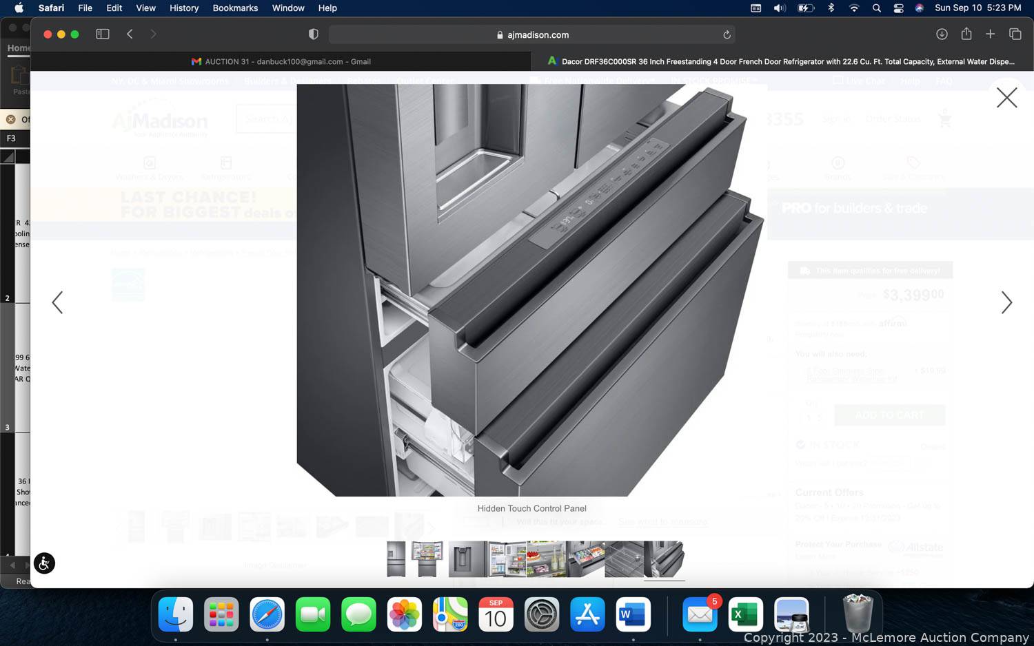Open the Wi-Fi menu bar icon
The width and height of the screenshot is (1034, 646).
tap(854, 8)
